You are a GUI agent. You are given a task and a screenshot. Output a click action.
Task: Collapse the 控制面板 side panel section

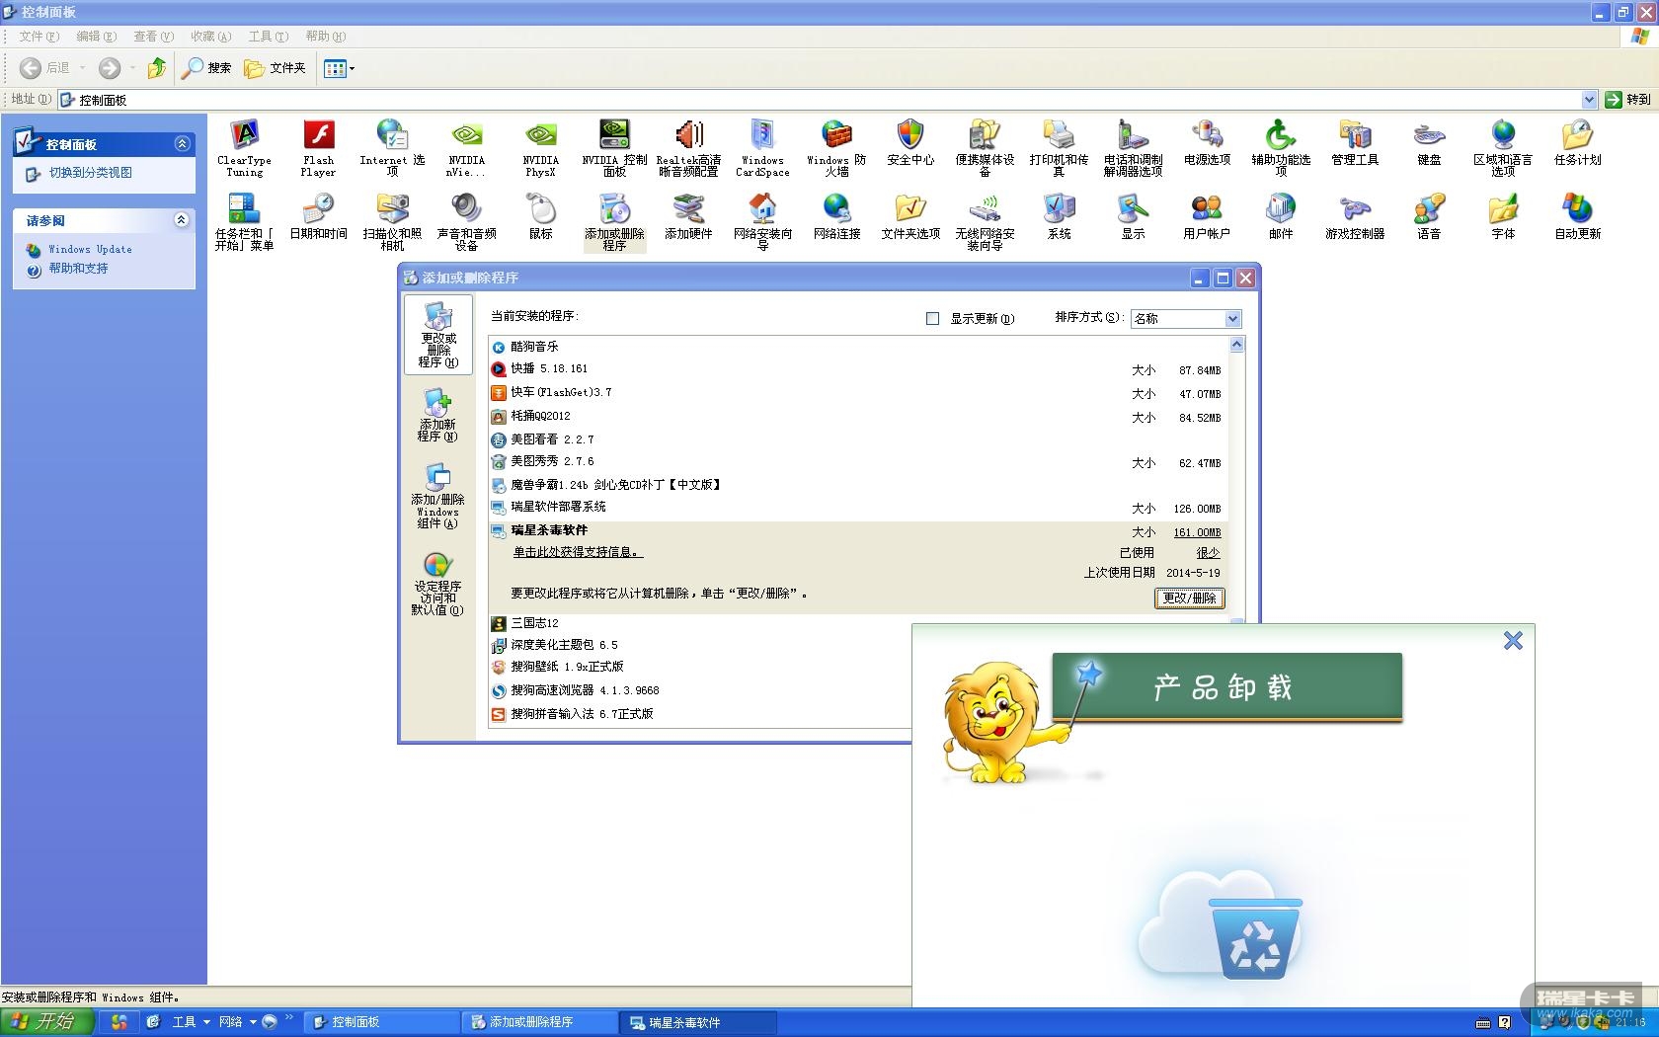(182, 143)
